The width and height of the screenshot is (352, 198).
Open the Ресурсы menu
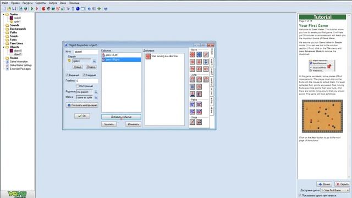pyautogui.click(x=28, y=3)
